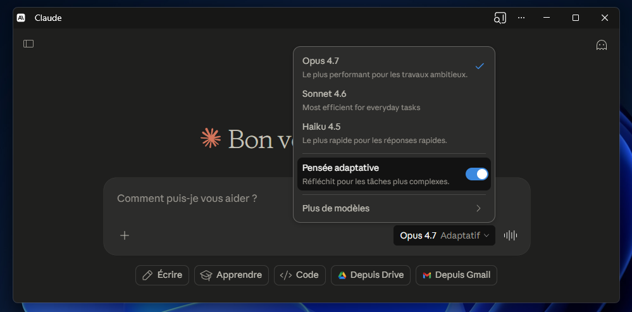Toggle the sidebar panel icon

(x=28, y=44)
